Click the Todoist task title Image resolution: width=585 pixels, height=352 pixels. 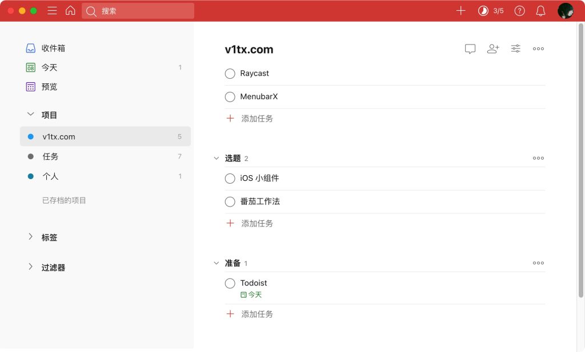(254, 283)
